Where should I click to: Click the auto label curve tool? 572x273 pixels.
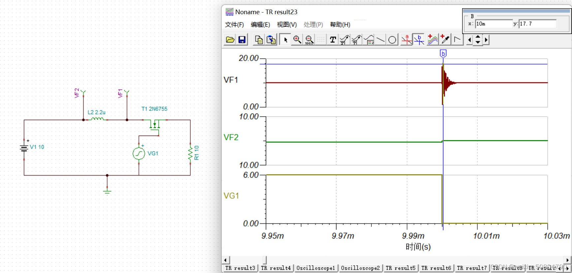pos(345,40)
